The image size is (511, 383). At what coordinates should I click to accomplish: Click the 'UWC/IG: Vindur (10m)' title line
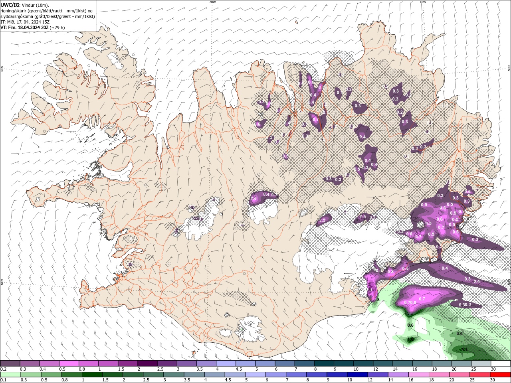(x=25, y=5)
